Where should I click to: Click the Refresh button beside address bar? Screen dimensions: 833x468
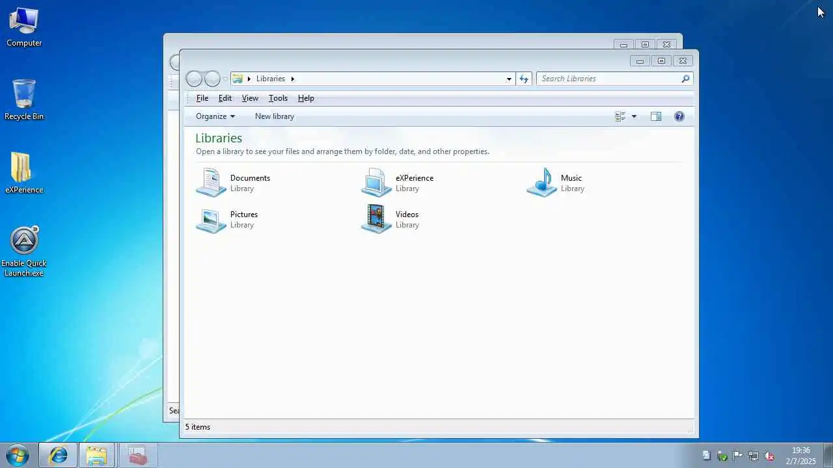pos(524,79)
